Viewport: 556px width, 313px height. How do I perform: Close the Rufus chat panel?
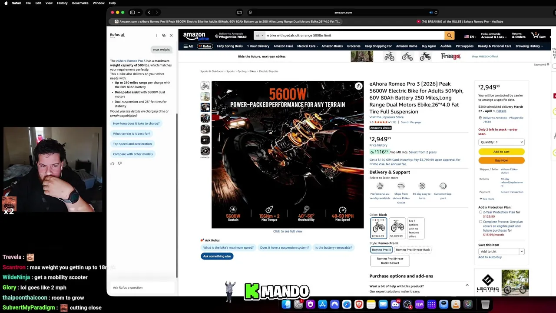pyautogui.click(x=171, y=36)
